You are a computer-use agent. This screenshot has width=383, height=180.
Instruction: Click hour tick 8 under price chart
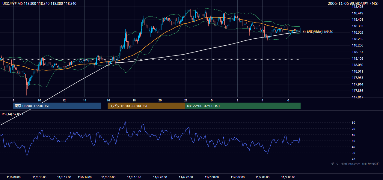(13, 100)
